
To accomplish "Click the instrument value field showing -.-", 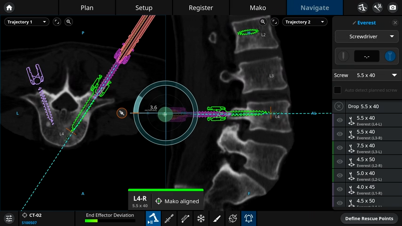I will point(367,56).
